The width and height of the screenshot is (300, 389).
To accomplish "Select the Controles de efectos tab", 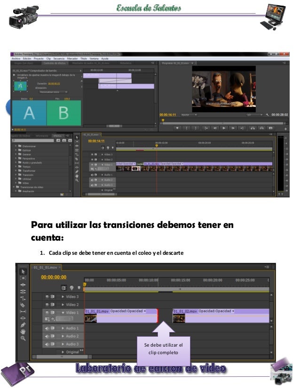I will tap(55, 63).
